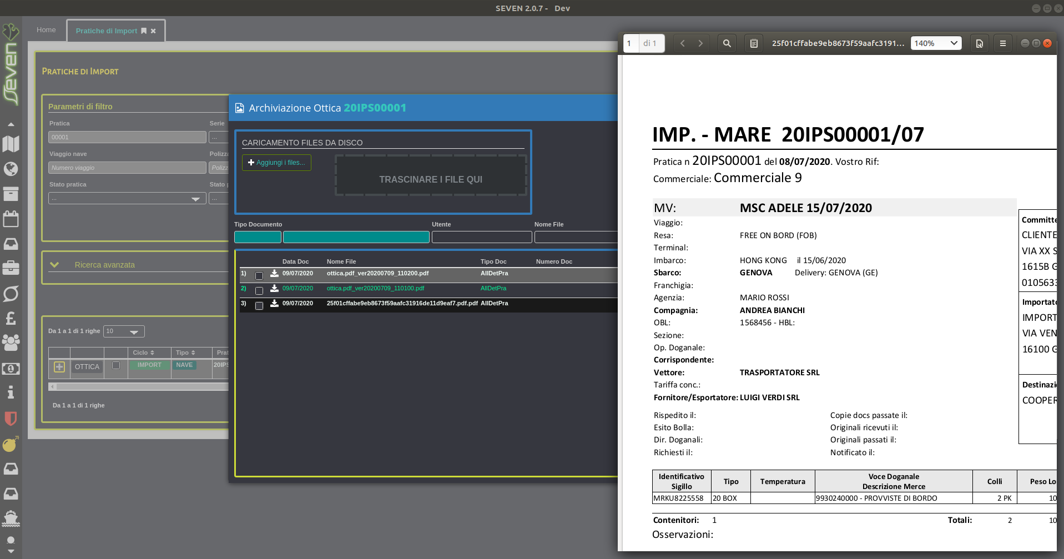Click the NAVE badge in results row
The width and height of the screenshot is (1064, 559).
(x=184, y=365)
